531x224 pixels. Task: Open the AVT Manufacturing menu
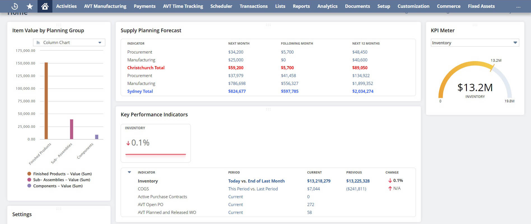[105, 6]
